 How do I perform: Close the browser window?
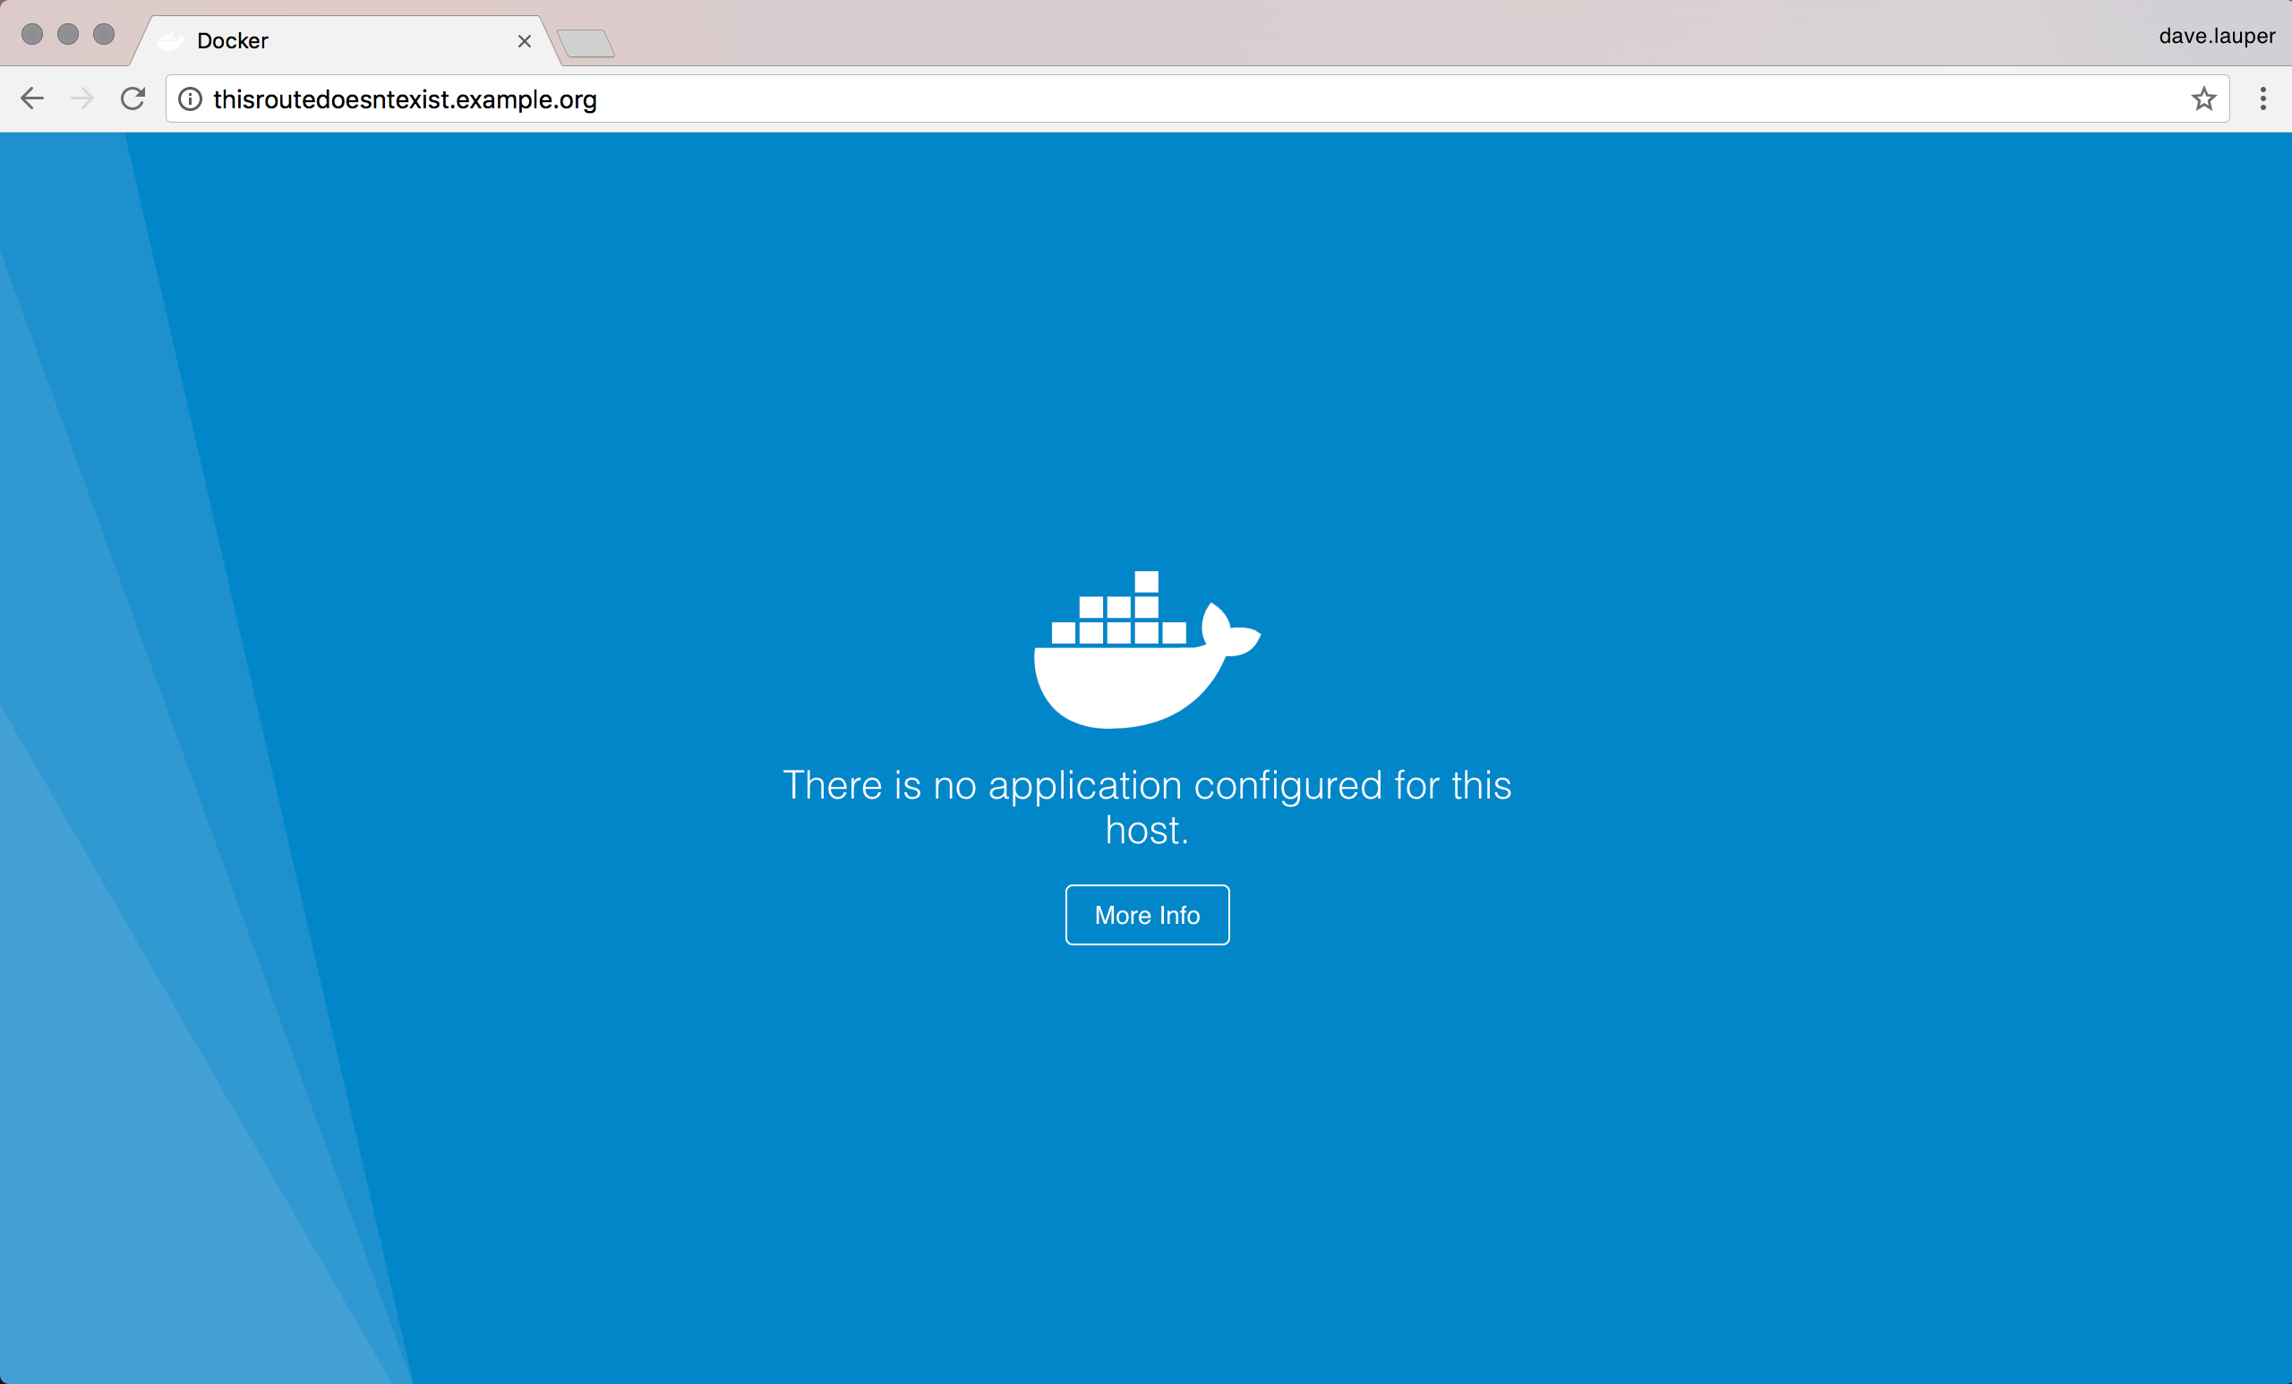click(31, 34)
